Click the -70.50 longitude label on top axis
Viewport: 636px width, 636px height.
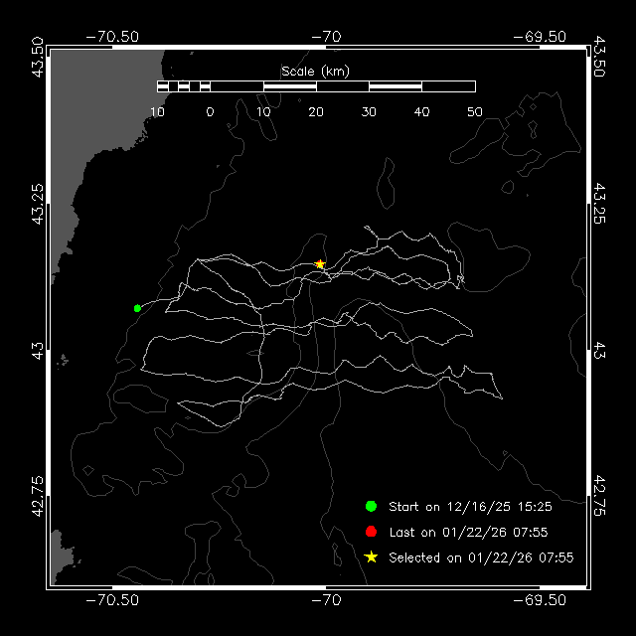point(112,36)
